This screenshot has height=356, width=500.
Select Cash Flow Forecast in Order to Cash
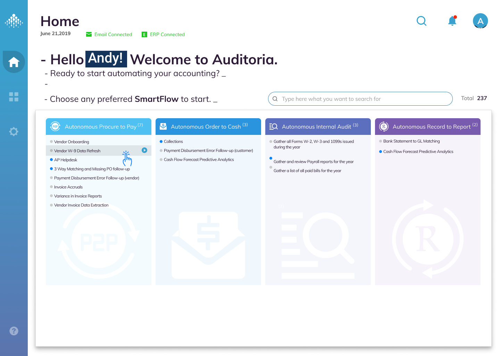[x=199, y=160]
